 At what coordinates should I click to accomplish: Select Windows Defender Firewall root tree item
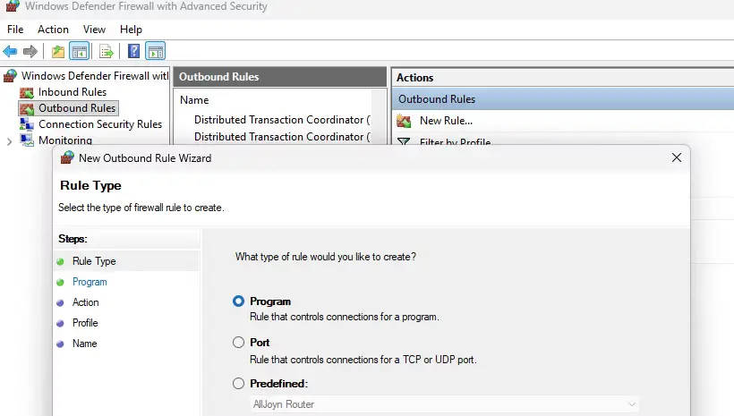coord(95,76)
